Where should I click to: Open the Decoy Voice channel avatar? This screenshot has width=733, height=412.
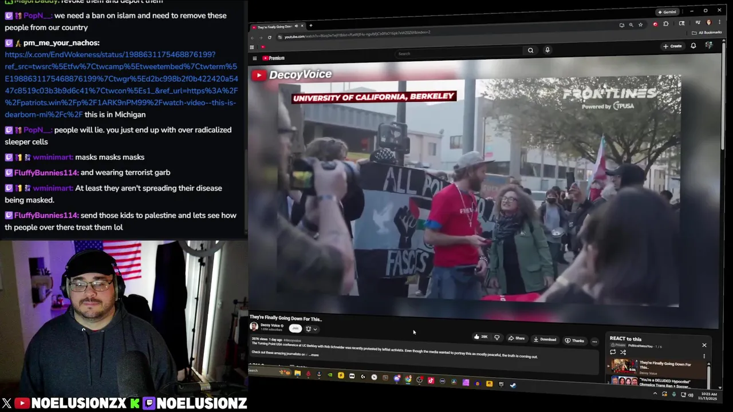click(x=254, y=326)
